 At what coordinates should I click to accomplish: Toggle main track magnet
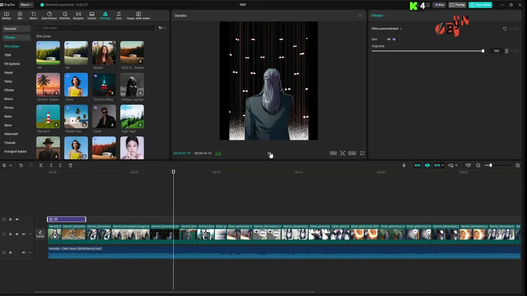[x=417, y=165]
